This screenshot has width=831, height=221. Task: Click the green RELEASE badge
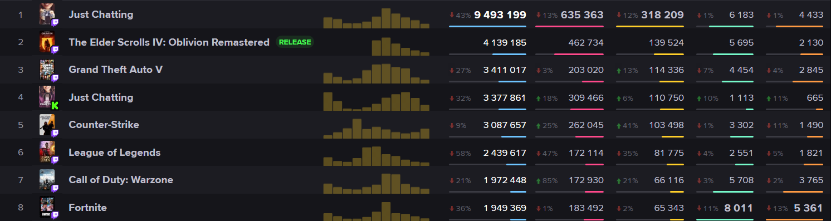(x=295, y=42)
